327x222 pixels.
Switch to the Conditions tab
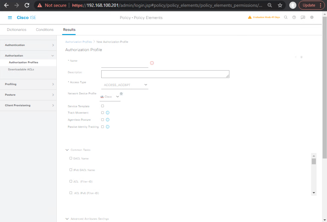45,30
